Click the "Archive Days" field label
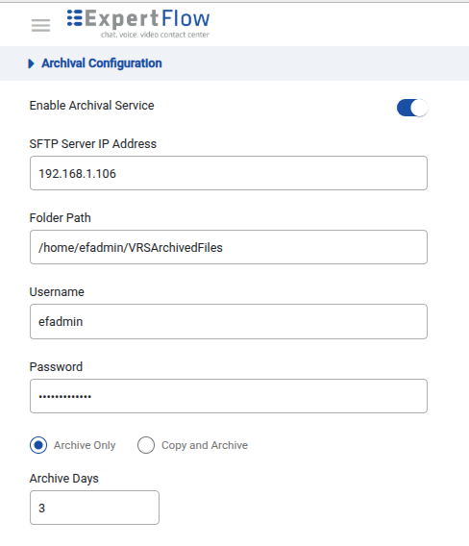Image resolution: width=469 pixels, height=546 pixels. point(64,479)
